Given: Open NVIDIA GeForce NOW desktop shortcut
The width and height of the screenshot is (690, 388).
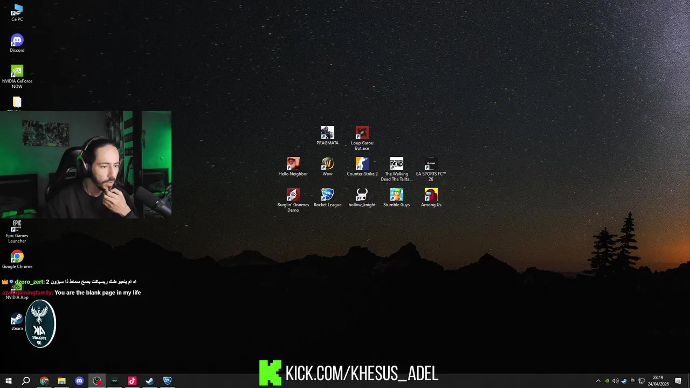Looking at the screenshot, I should pos(17,77).
